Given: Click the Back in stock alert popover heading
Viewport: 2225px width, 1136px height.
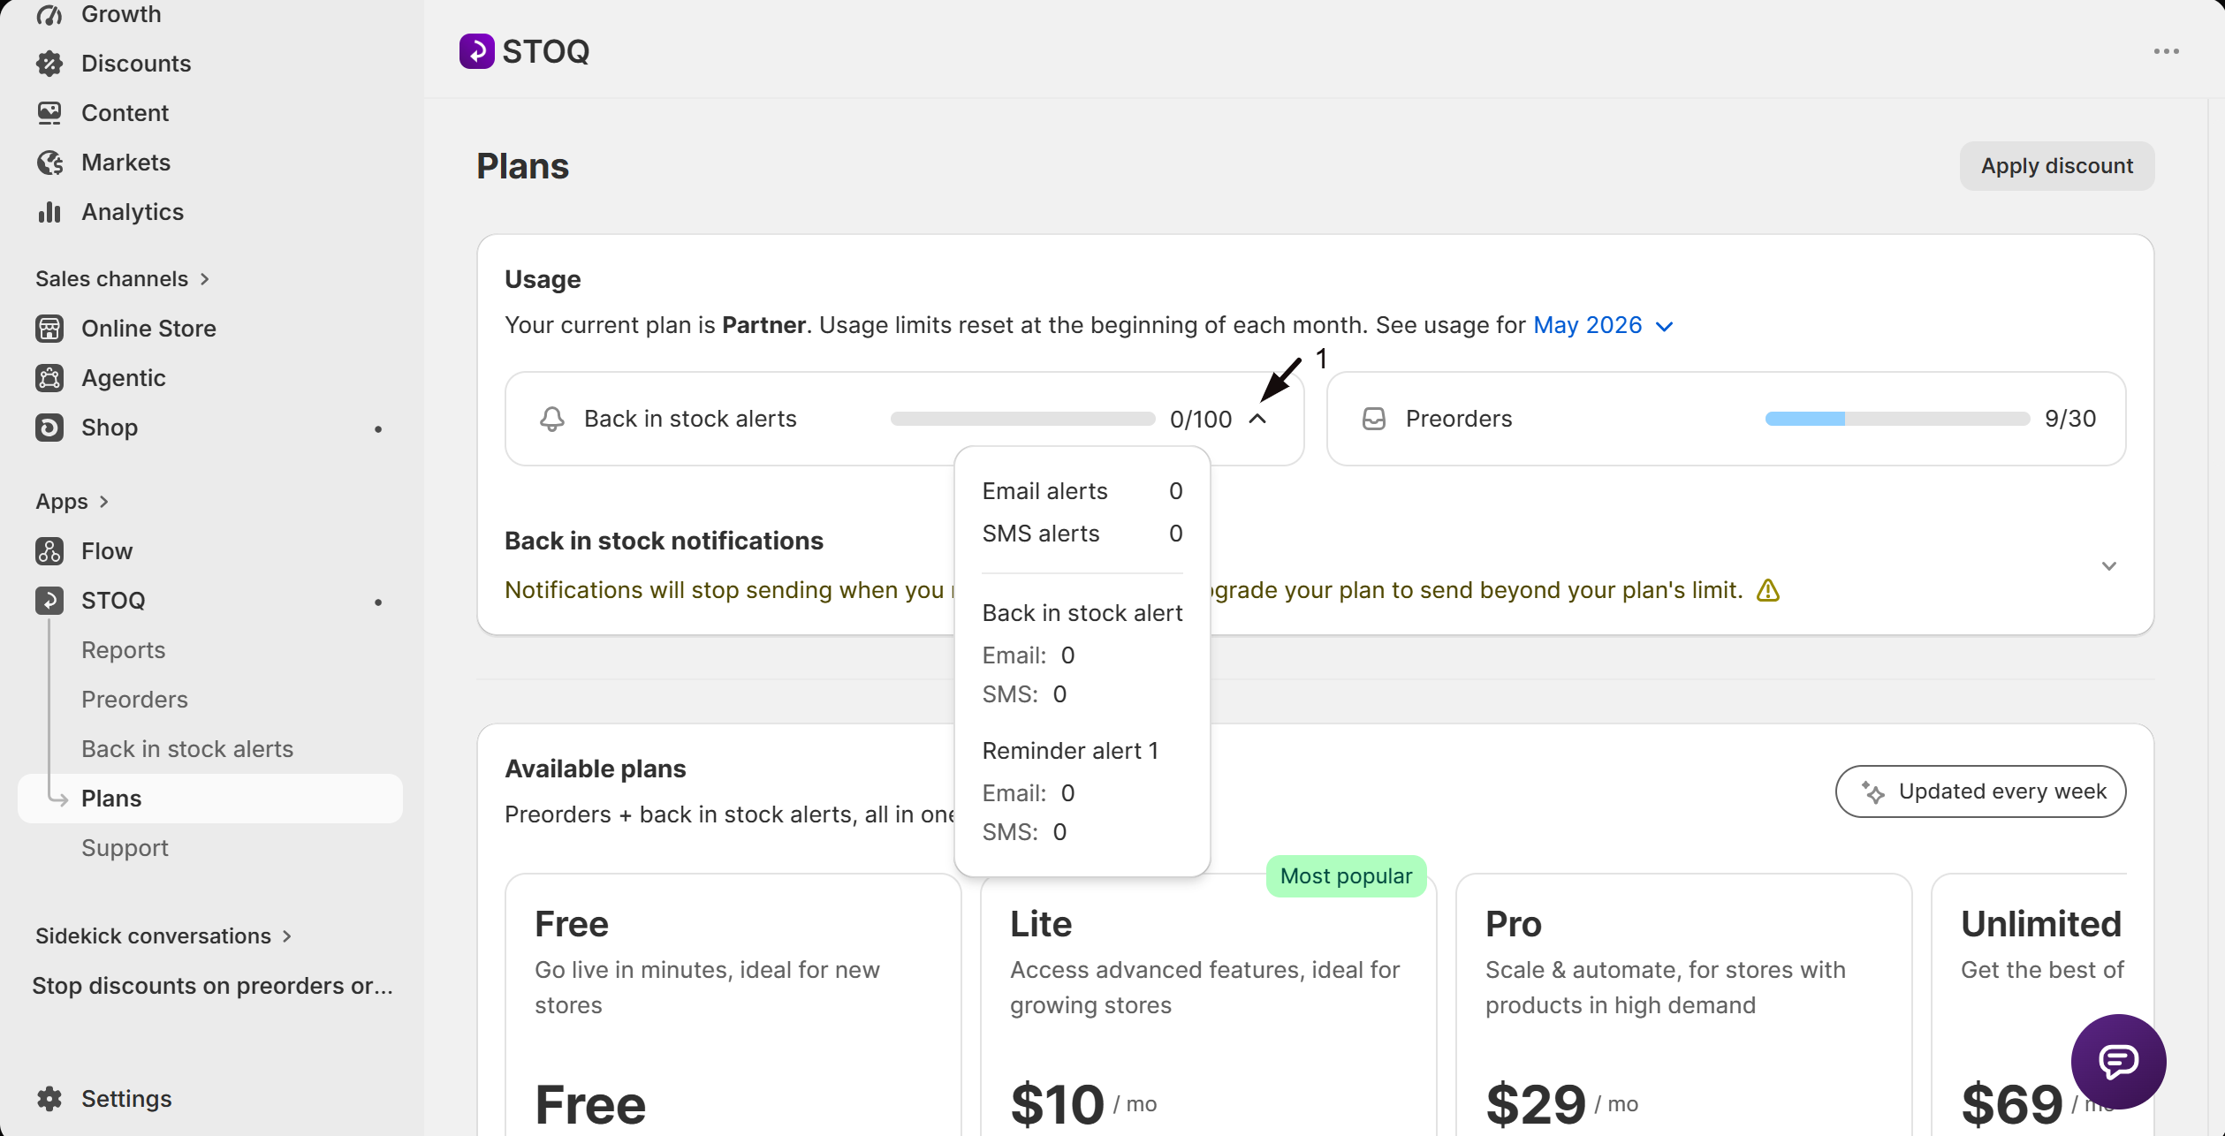Looking at the screenshot, I should coord(1082,613).
